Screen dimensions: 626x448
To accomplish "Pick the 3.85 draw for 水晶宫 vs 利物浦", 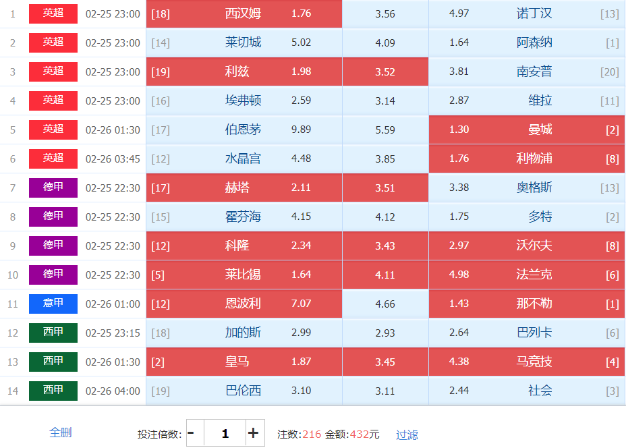I will pyautogui.click(x=385, y=159).
